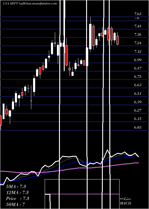Click the 6.63 price axis label

pos(138,85)
